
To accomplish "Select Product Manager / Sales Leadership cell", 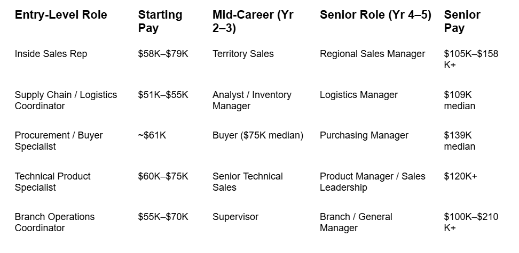I will click(372, 182).
